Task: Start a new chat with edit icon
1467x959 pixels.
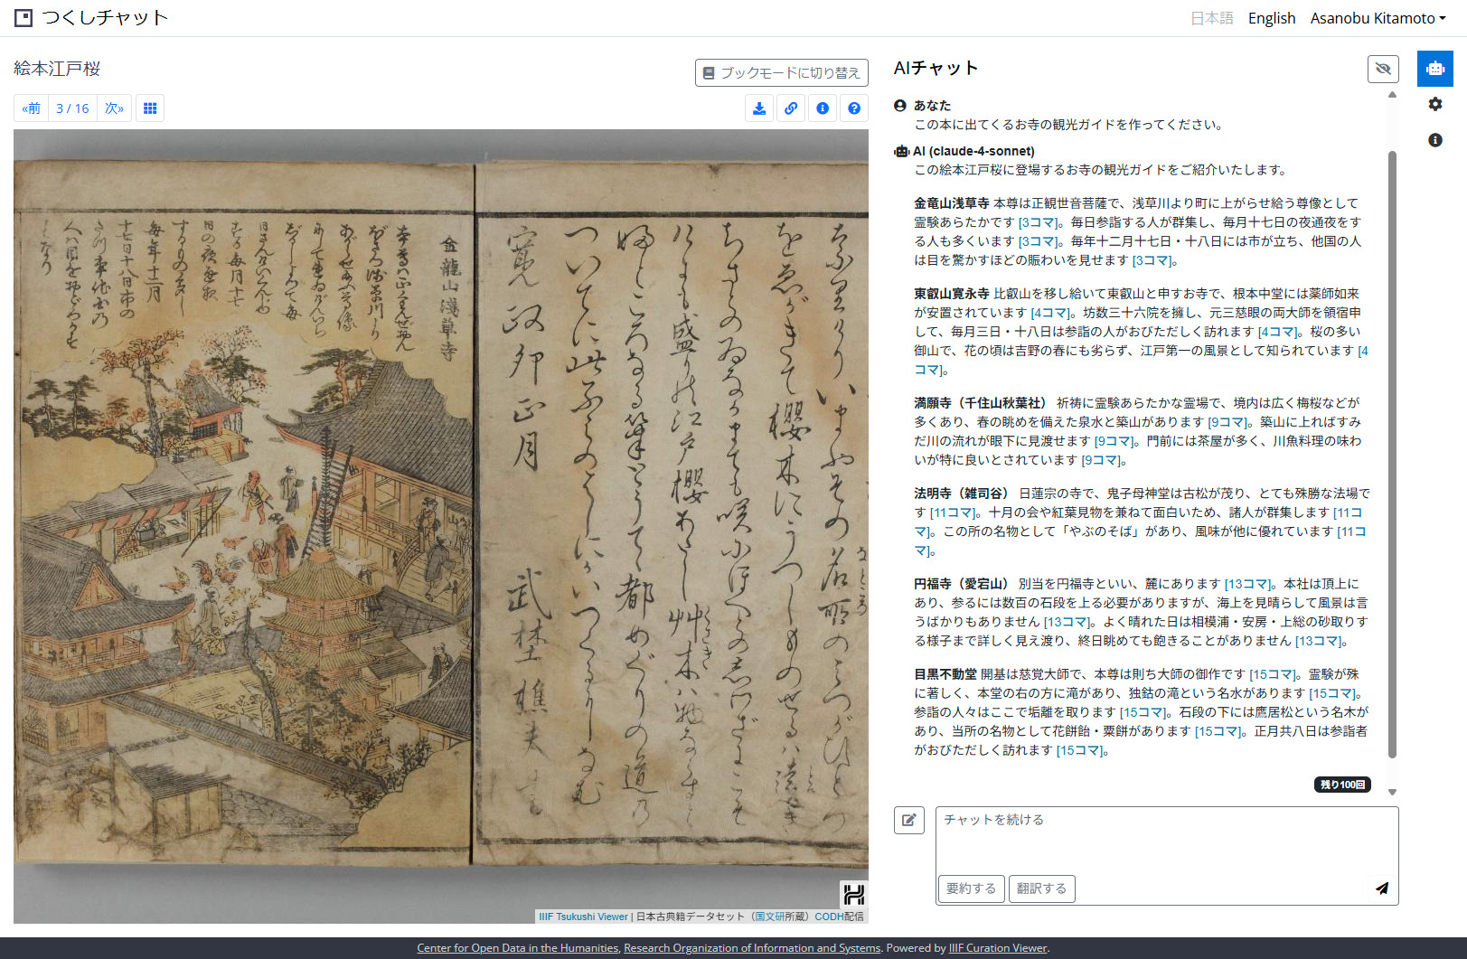Action: 908,820
